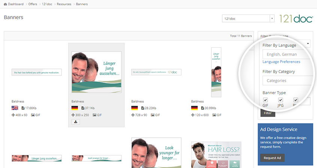Click the Dashboard home icon in breadcrumb
The height and width of the screenshot is (168, 317).
click(x=5, y=4)
